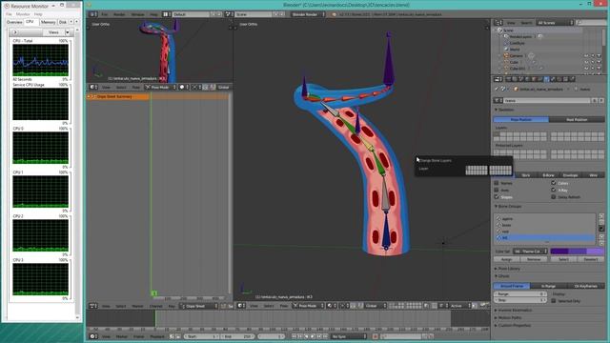
Task: Toggle the Camera visibility eye in the outliner
Action: point(586,56)
